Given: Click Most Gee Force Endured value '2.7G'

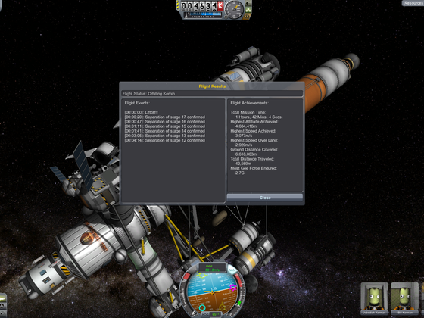Looking at the screenshot, I should [240, 173].
